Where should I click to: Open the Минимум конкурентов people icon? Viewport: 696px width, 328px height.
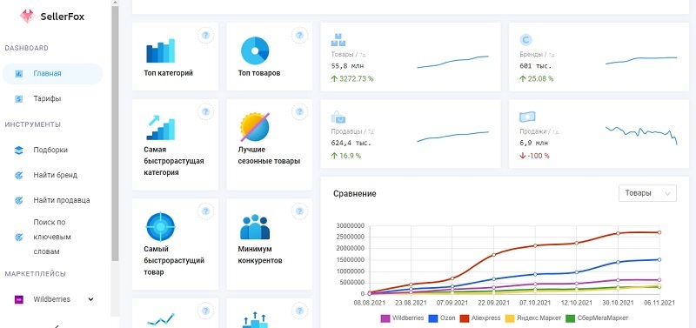(255, 227)
